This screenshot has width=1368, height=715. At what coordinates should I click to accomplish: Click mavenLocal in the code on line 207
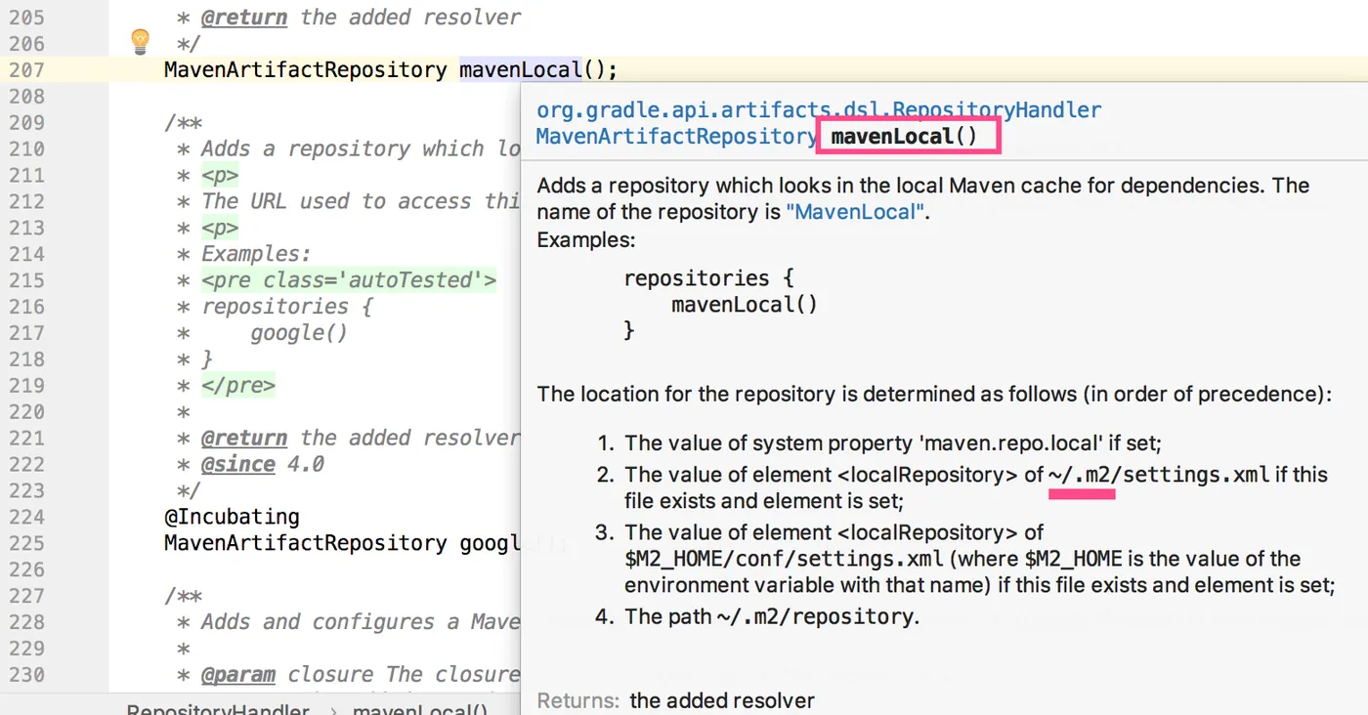(x=521, y=70)
